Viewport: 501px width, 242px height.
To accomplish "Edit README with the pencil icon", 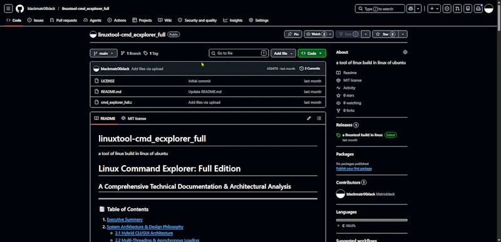I will [309, 118].
